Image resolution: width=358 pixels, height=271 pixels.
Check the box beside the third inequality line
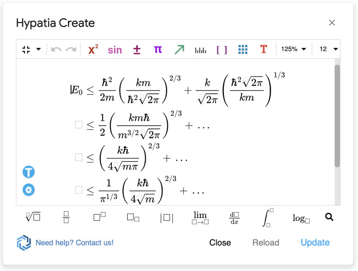78,157
